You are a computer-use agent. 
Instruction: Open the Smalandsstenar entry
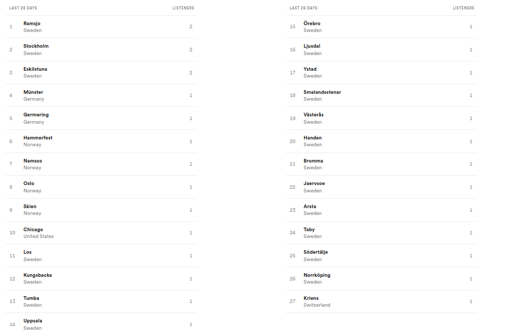point(381,95)
